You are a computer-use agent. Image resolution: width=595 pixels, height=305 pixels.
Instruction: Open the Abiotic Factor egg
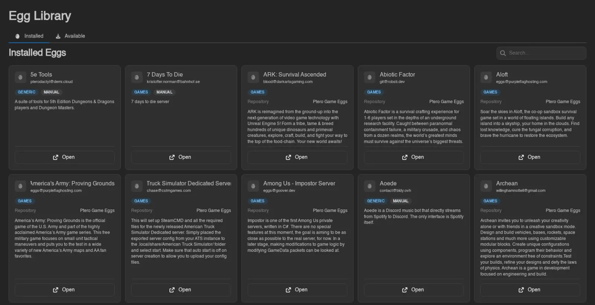[x=414, y=157]
